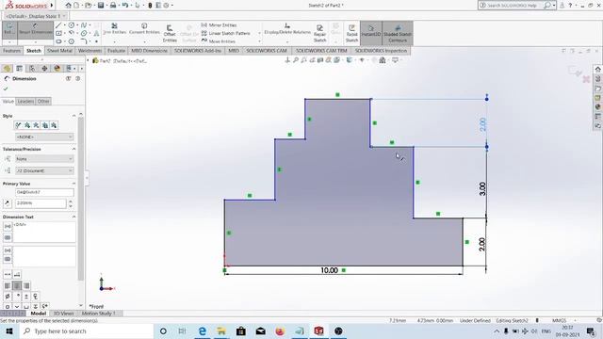Switch to the Sheet Metal tab
The height and width of the screenshot is (339, 603).
tap(59, 51)
